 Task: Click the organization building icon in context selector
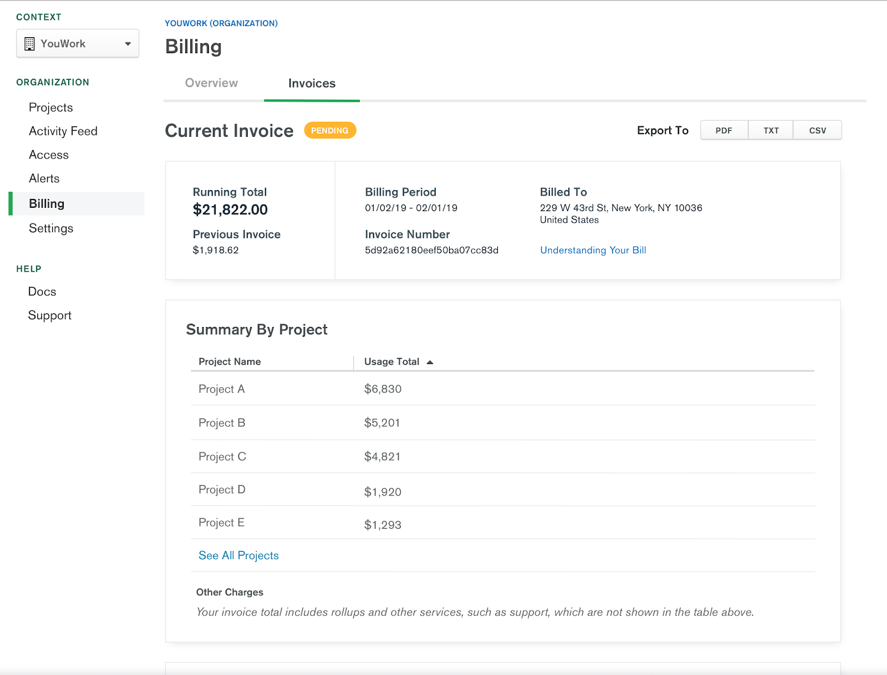click(x=30, y=44)
